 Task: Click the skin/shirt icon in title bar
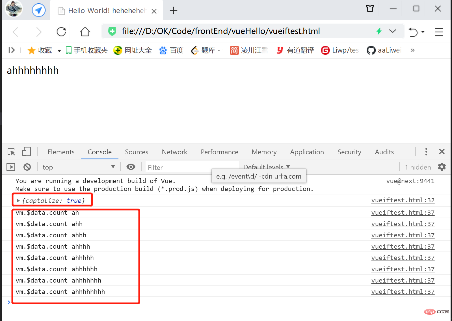[370, 9]
